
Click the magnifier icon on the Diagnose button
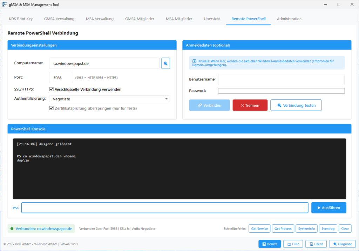(x=336, y=244)
